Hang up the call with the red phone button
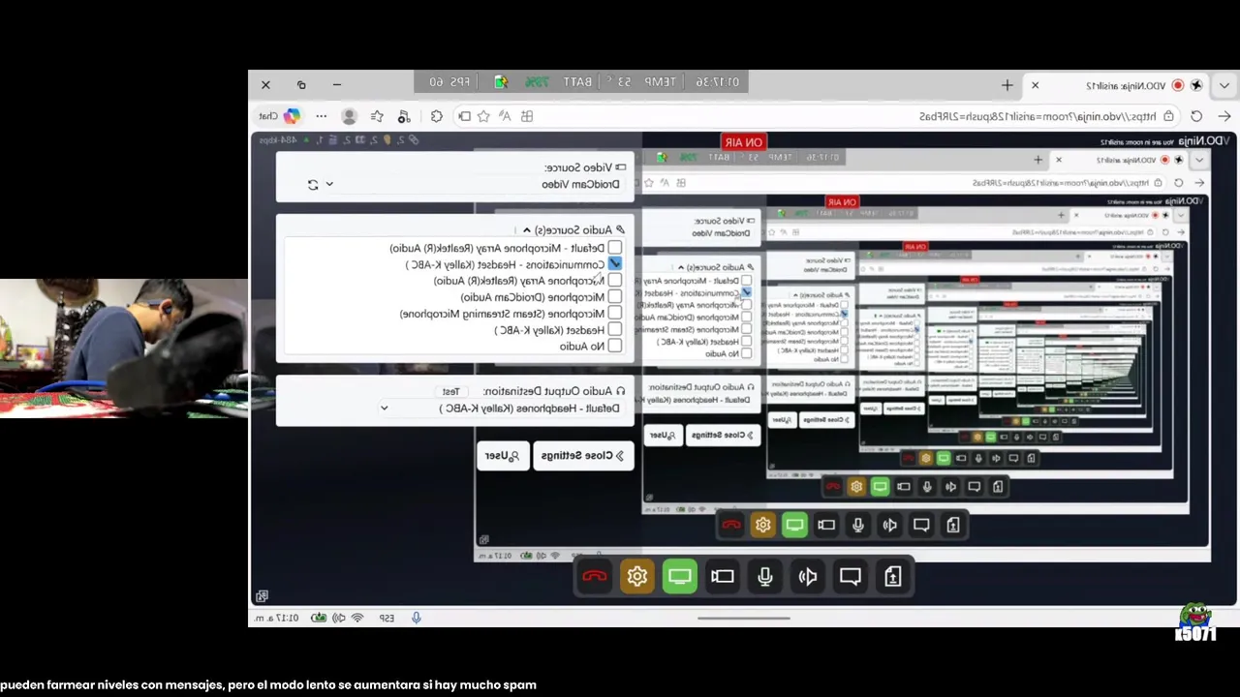Image resolution: width=1240 pixels, height=697 pixels. (594, 577)
